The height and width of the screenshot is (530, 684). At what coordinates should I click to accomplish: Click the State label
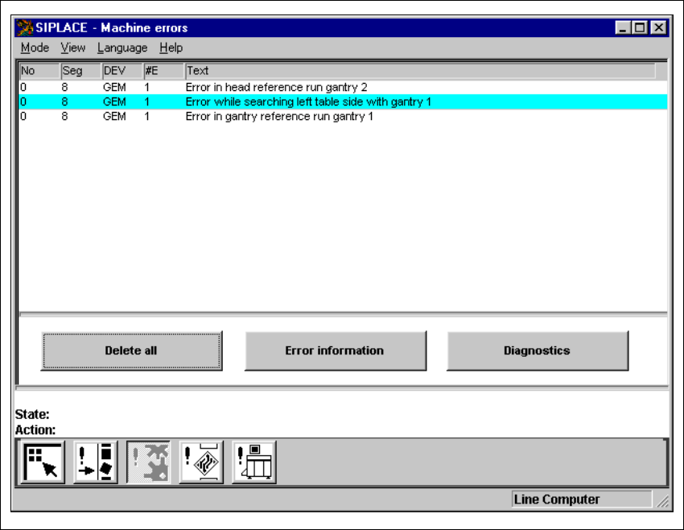click(x=32, y=414)
